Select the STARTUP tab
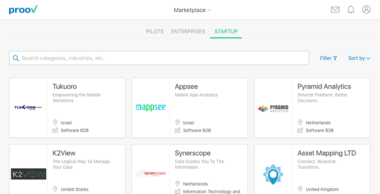The image size is (380, 194). pos(226,32)
